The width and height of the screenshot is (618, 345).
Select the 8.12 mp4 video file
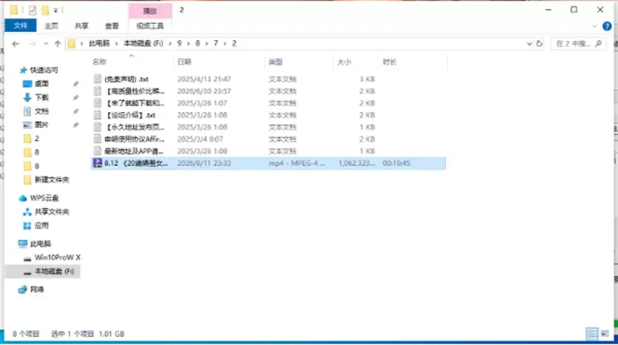click(268, 163)
